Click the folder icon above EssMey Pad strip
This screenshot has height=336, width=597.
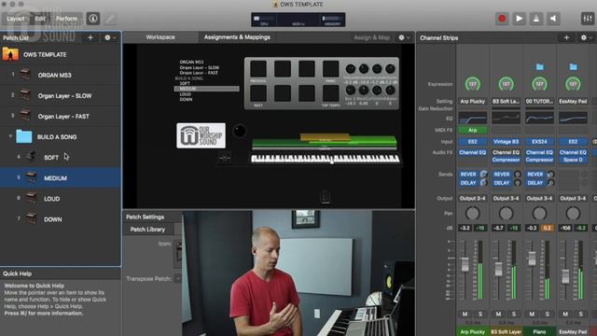573,67
